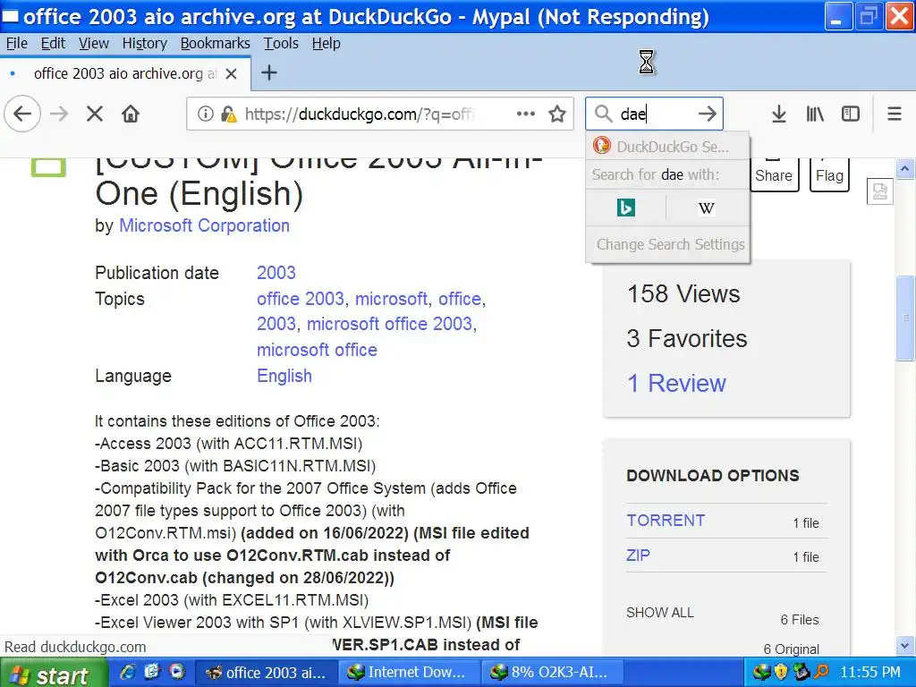Launch Internet Explorer from quick launch

click(128, 672)
